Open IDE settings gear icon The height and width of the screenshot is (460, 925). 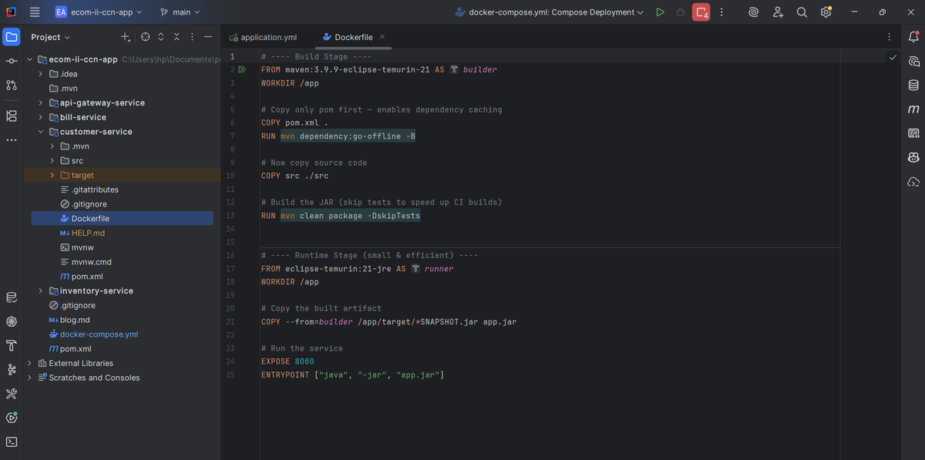[x=826, y=12]
